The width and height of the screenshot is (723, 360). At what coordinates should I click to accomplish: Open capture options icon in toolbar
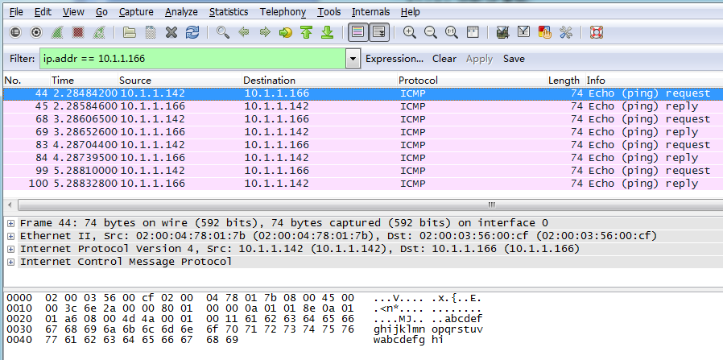point(36,32)
